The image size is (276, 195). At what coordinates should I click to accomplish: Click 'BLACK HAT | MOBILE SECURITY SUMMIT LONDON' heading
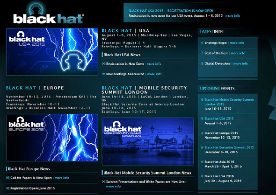coord(144,90)
